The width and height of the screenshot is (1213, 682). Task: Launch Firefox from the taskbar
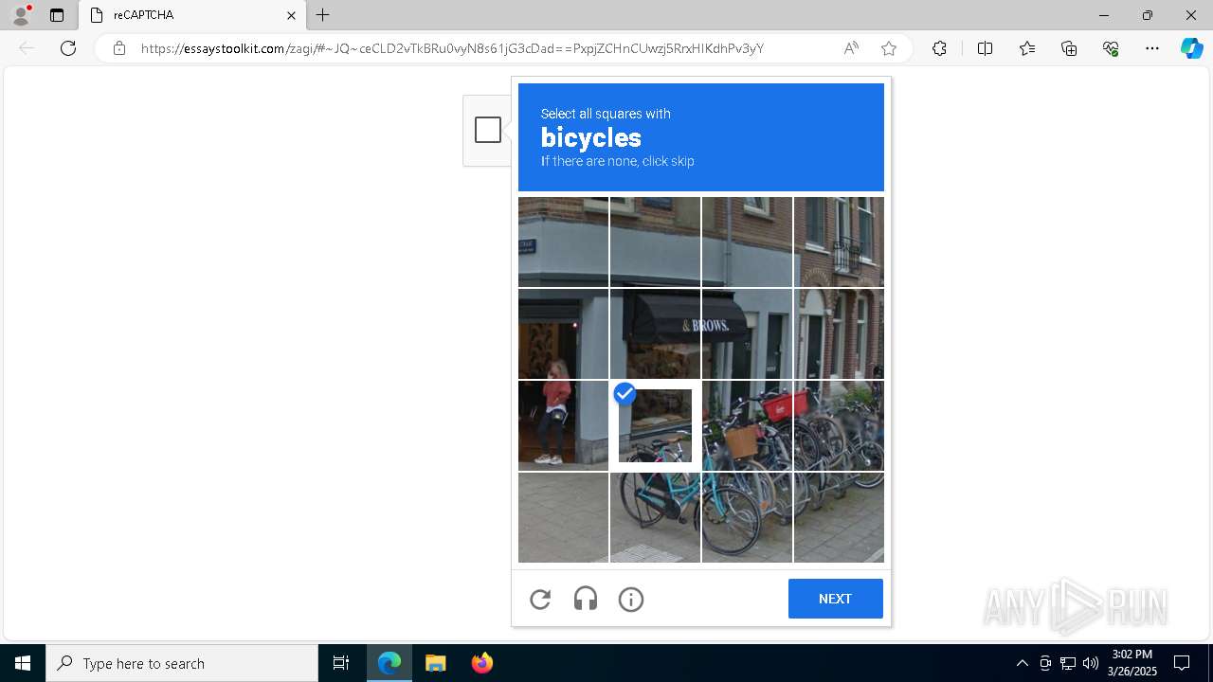(x=481, y=663)
